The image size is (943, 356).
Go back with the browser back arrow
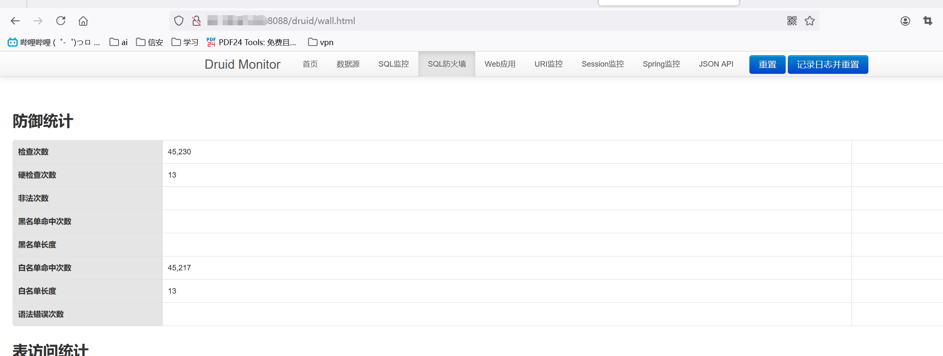(x=15, y=21)
